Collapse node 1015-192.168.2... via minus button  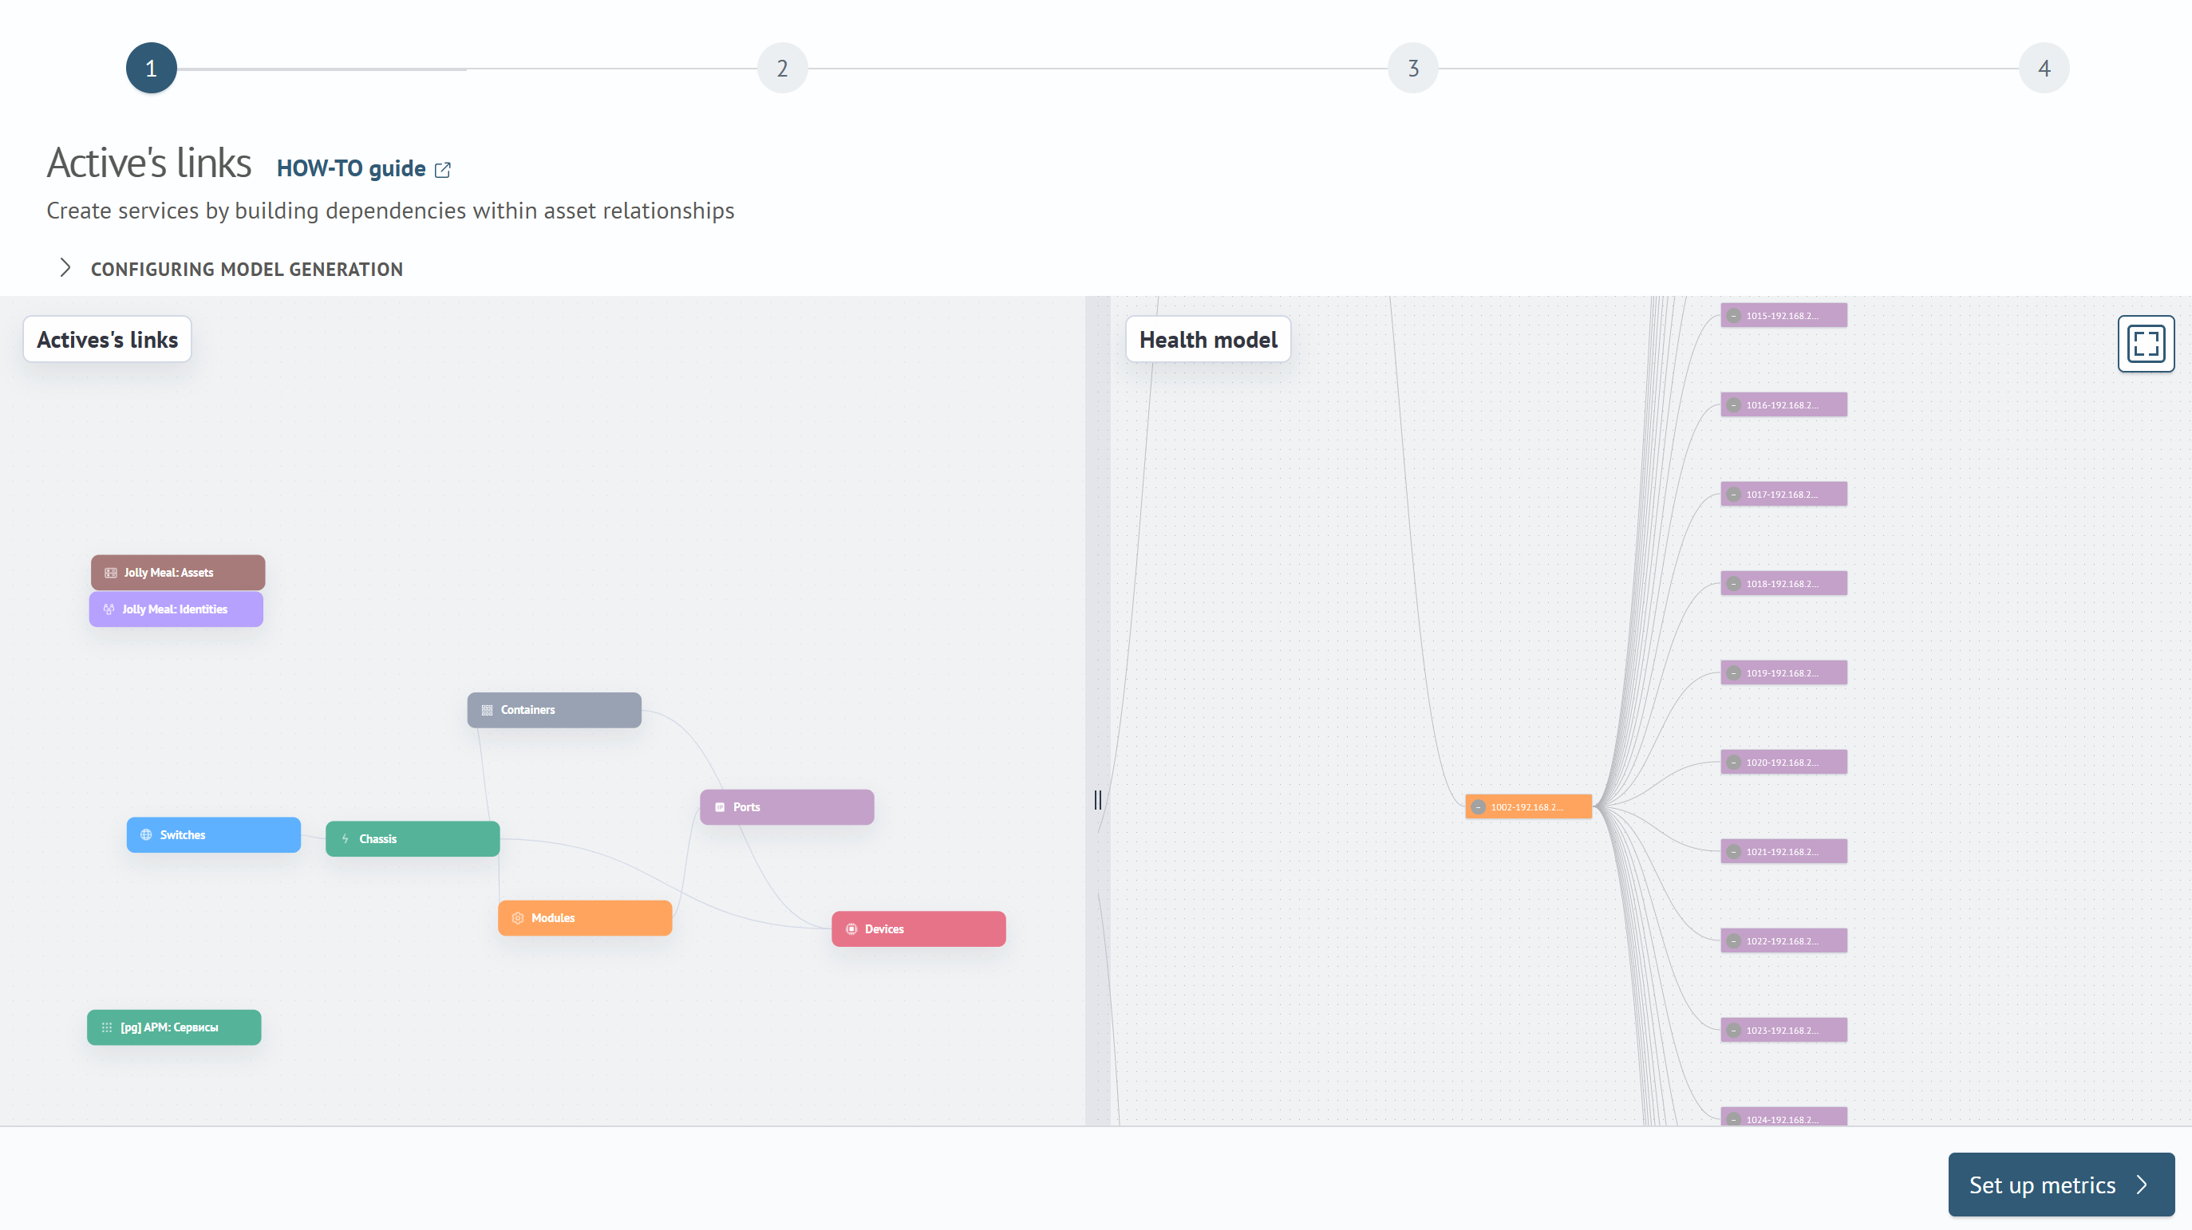tap(1733, 316)
